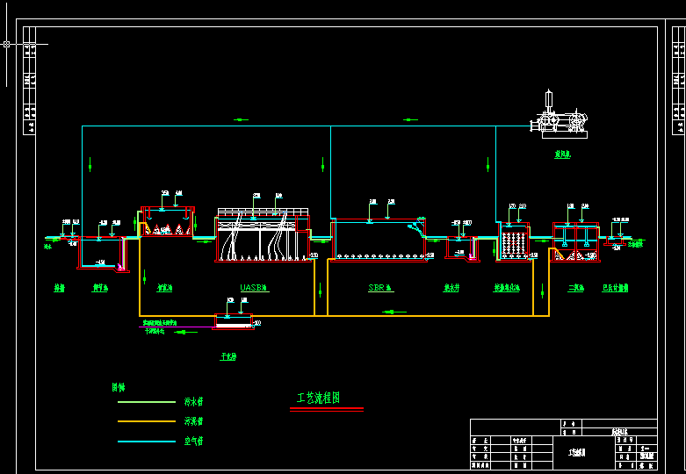Click the green arrow on sludge return line
Screen dimensions: 686x474
tap(394, 312)
